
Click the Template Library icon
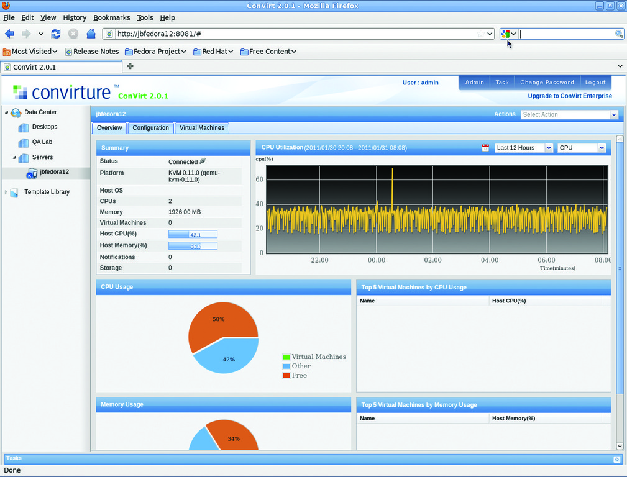[x=14, y=193]
